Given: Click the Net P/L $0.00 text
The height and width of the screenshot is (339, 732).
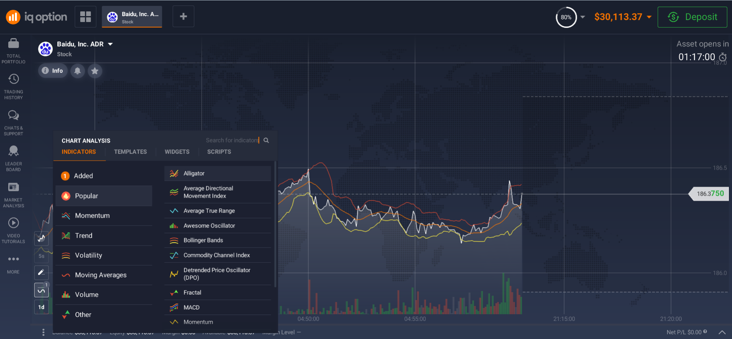Looking at the screenshot, I should coord(684,332).
